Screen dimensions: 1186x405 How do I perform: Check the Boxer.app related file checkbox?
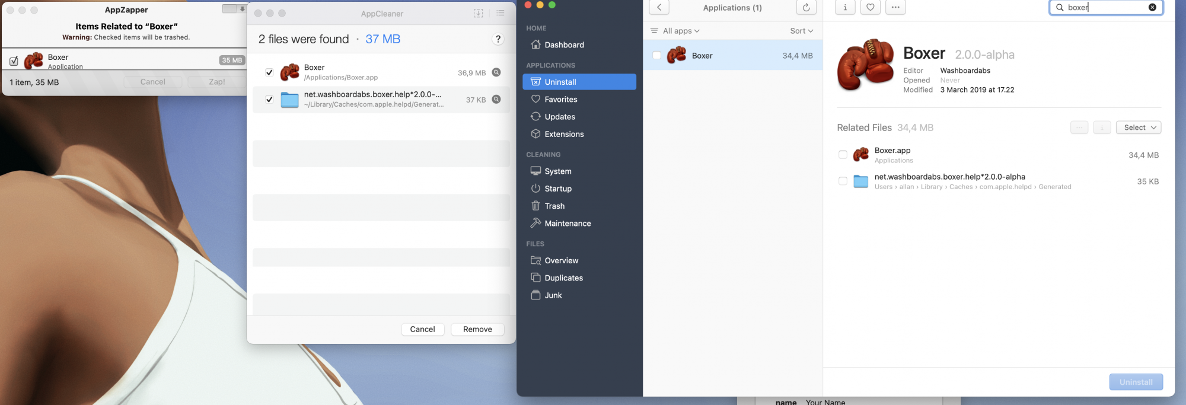(843, 155)
